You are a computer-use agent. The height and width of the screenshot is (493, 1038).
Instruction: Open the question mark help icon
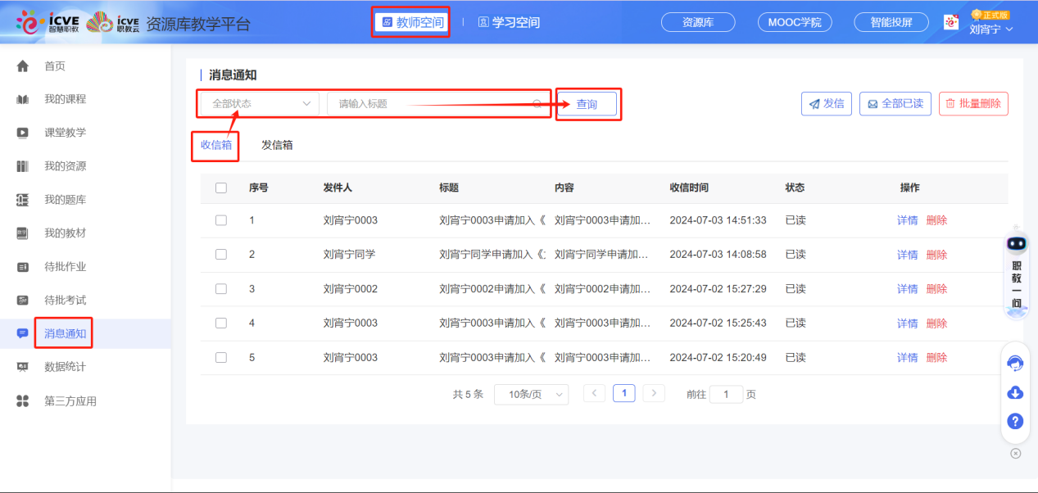coord(1014,421)
